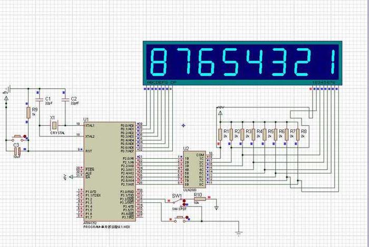Click the +10V power terminal arrow

coord(220,114)
